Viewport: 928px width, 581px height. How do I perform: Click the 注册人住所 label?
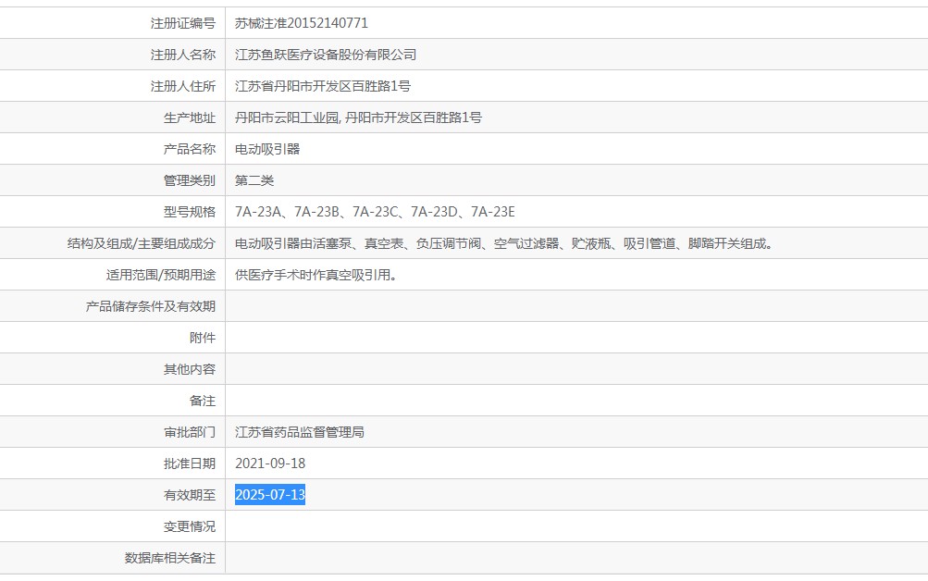183,86
